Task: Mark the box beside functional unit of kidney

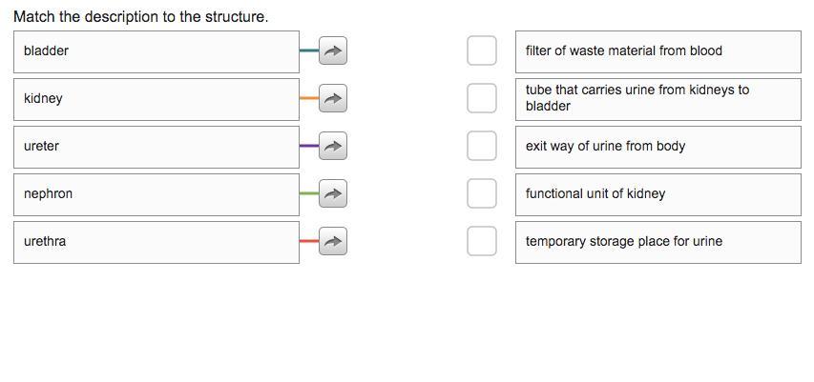Action: (x=482, y=194)
